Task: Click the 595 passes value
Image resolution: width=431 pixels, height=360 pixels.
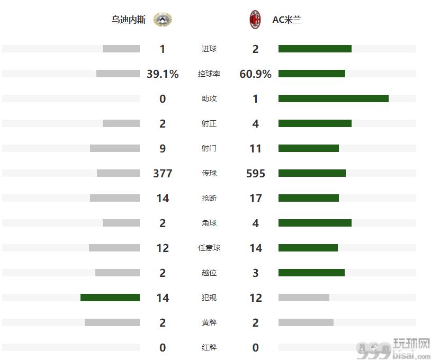Action: (255, 174)
